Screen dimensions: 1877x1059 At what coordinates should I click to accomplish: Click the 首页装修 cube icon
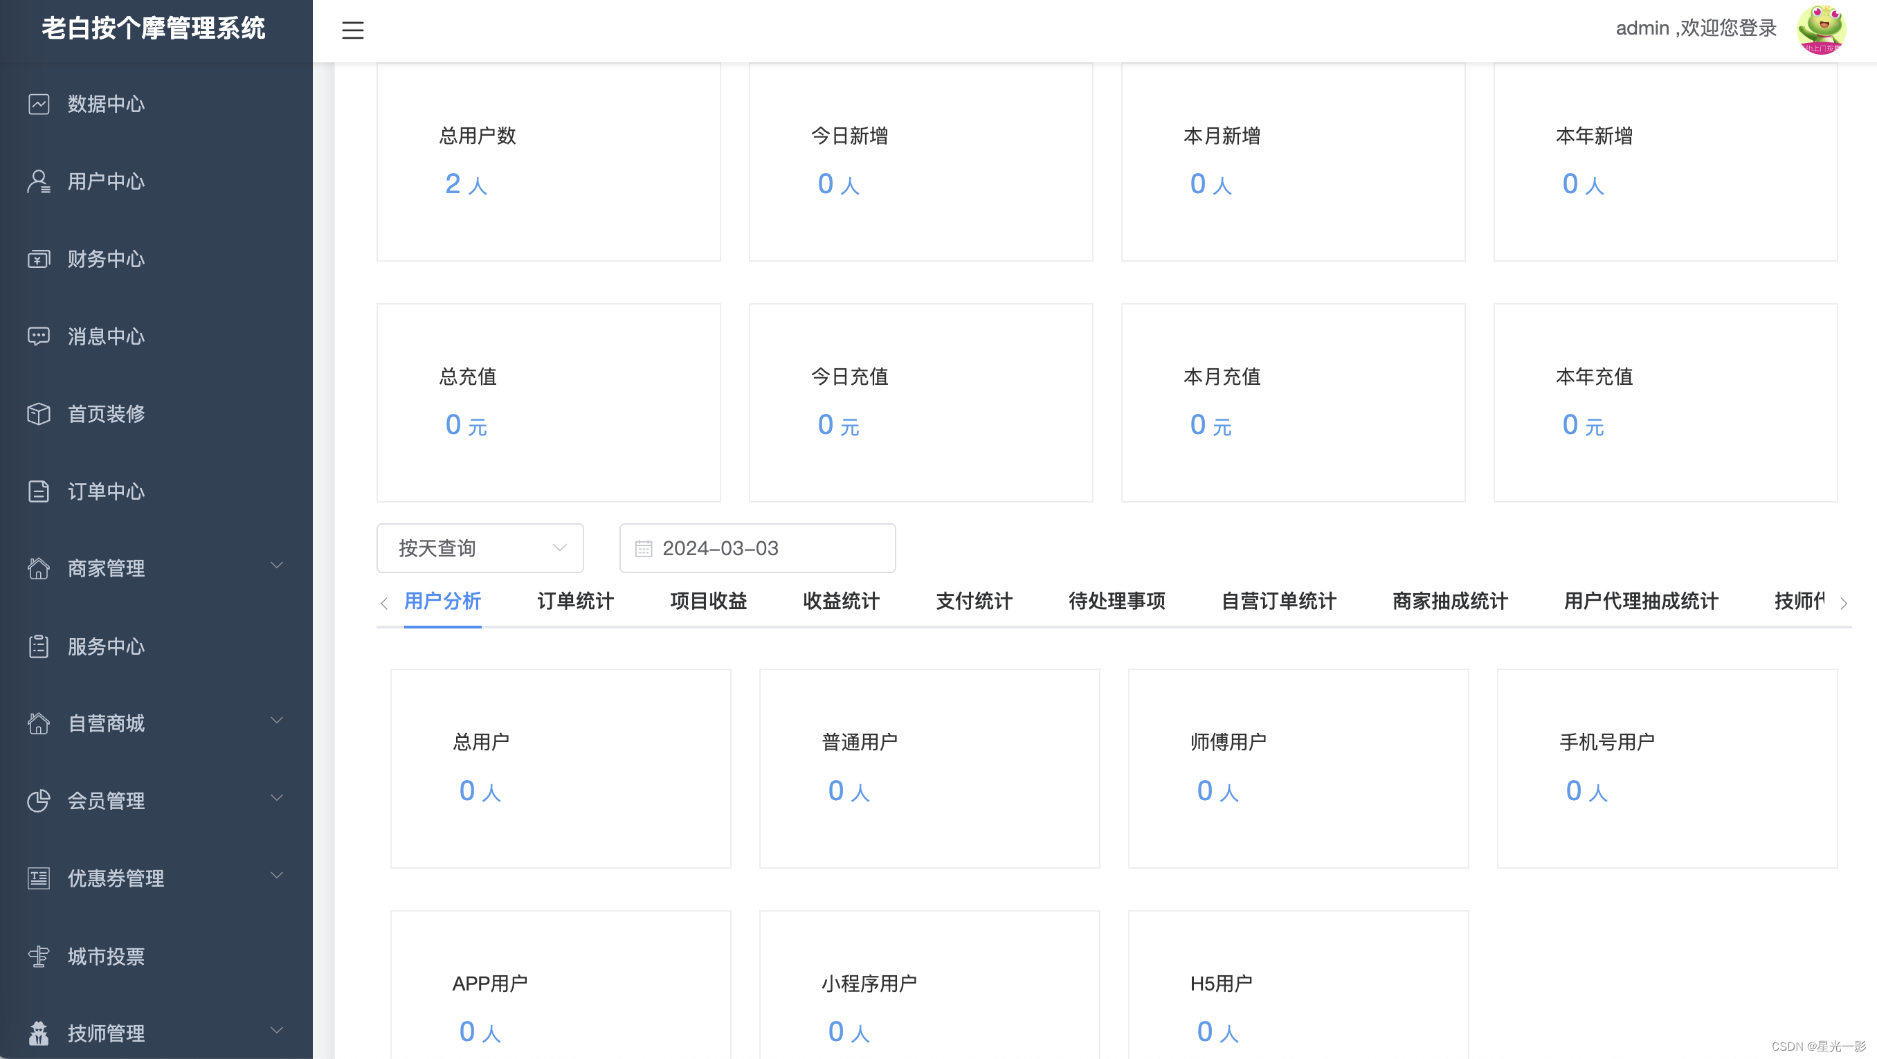pyautogui.click(x=39, y=414)
